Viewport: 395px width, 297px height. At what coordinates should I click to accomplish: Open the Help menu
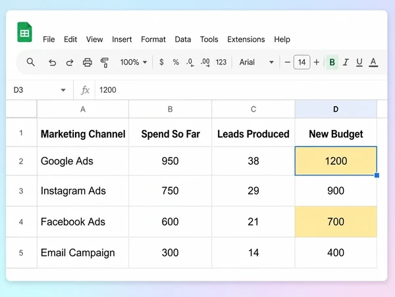(x=282, y=39)
